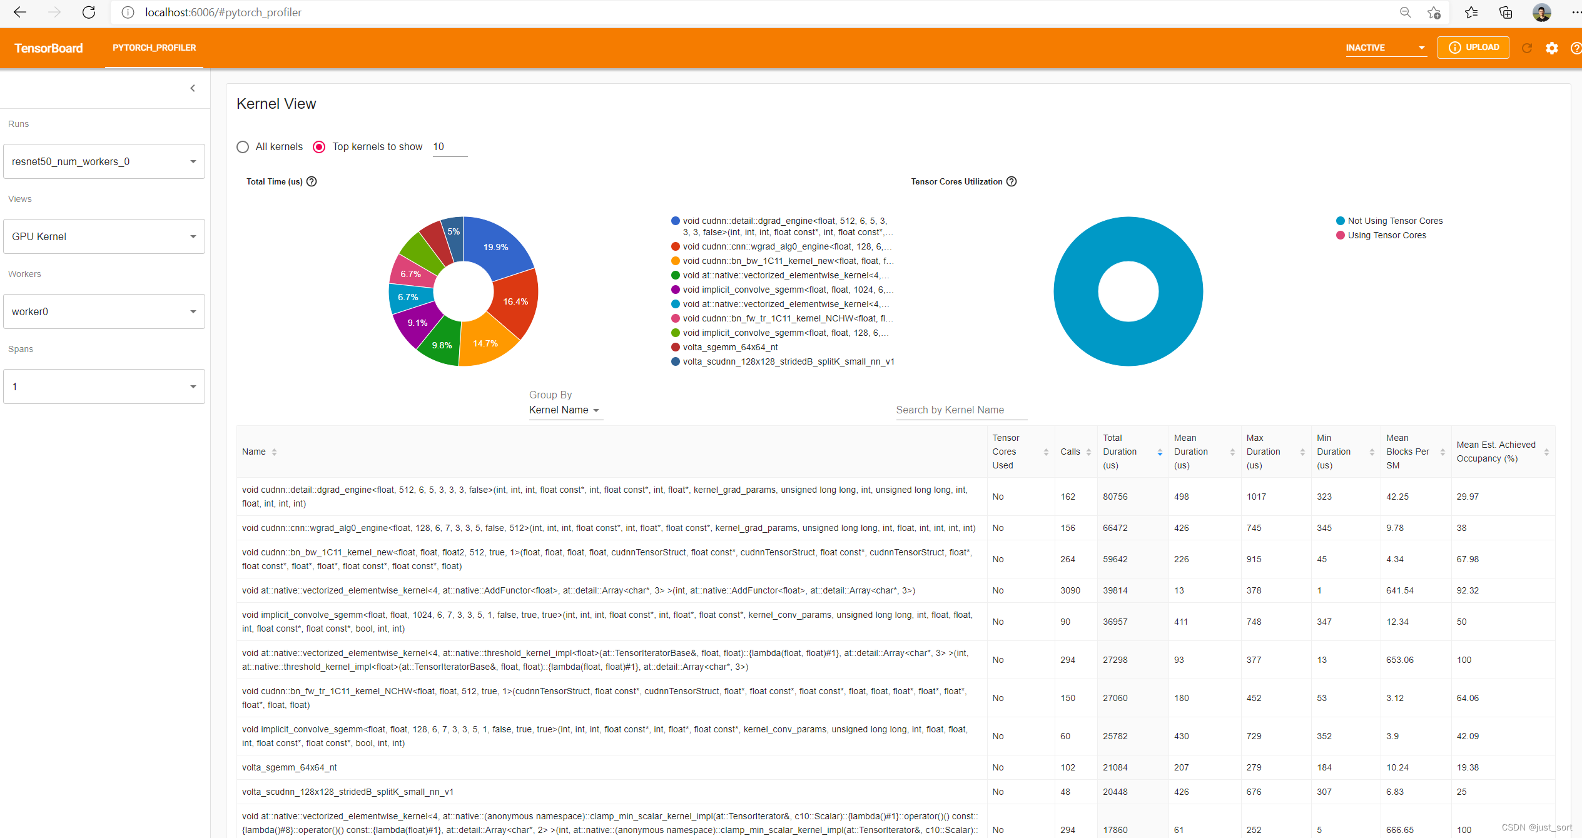Select the Top kernels to show radio
The image size is (1582, 838).
tap(319, 147)
